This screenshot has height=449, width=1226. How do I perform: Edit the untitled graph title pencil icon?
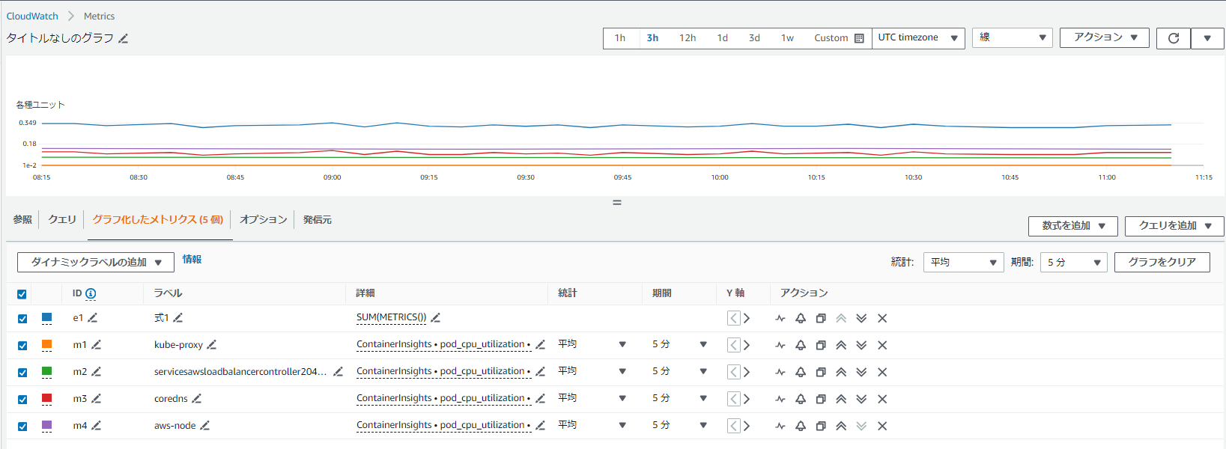click(x=124, y=38)
